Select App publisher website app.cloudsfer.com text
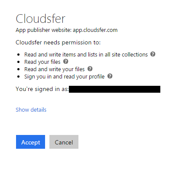 point(67,30)
